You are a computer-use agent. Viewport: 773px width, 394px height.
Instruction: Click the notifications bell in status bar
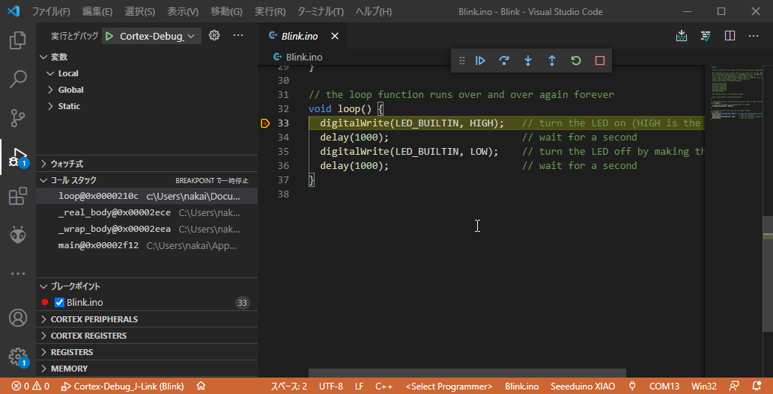tap(757, 386)
